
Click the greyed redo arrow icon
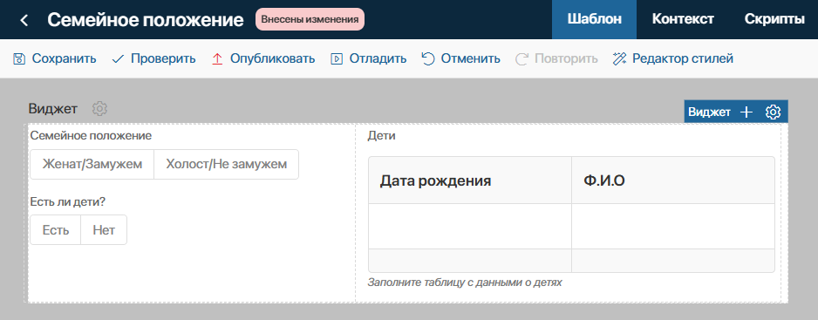(521, 58)
